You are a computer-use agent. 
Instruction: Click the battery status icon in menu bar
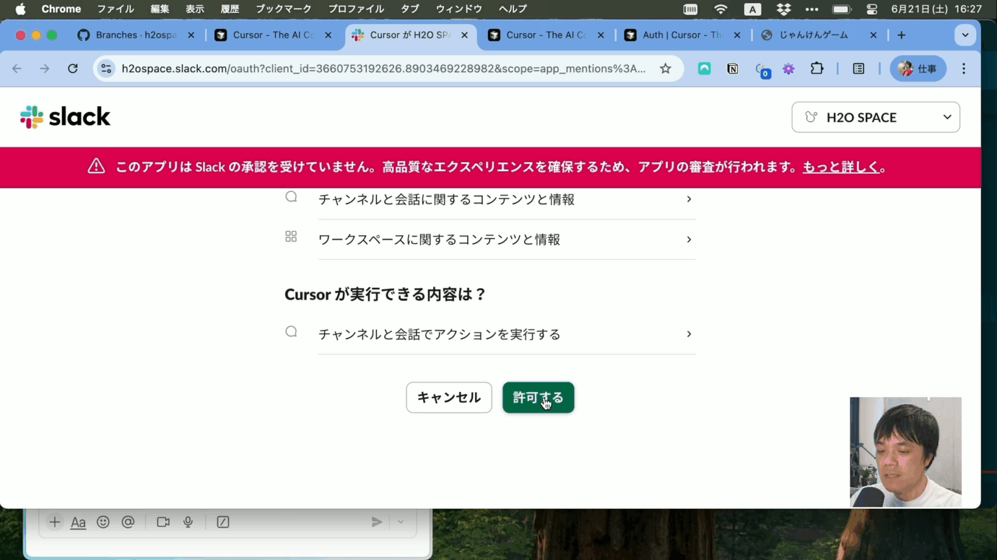coord(840,8)
